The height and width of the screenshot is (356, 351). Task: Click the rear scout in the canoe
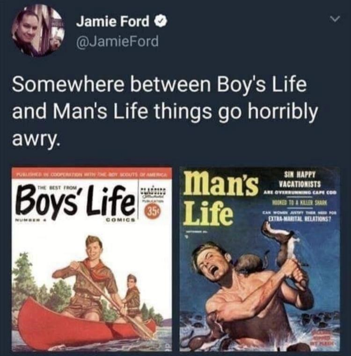click(x=132, y=294)
